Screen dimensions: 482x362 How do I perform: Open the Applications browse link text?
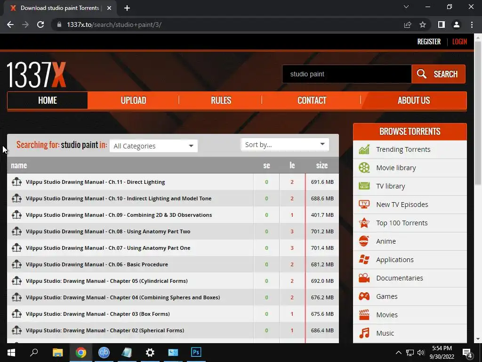coord(395,260)
